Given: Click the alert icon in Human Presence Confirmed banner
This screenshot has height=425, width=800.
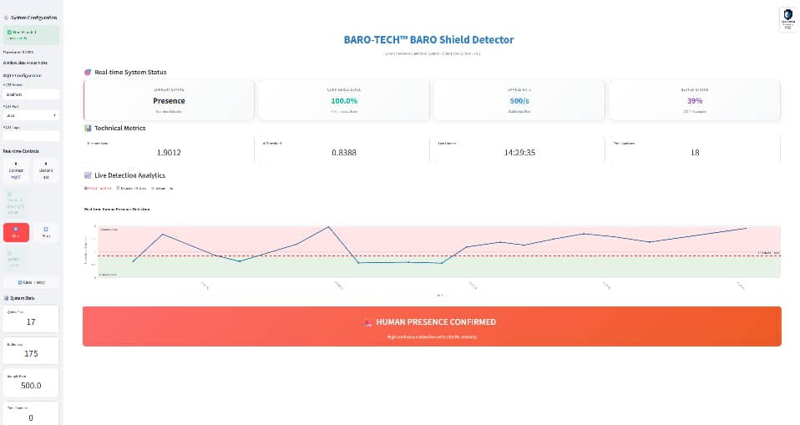Looking at the screenshot, I should (368, 321).
